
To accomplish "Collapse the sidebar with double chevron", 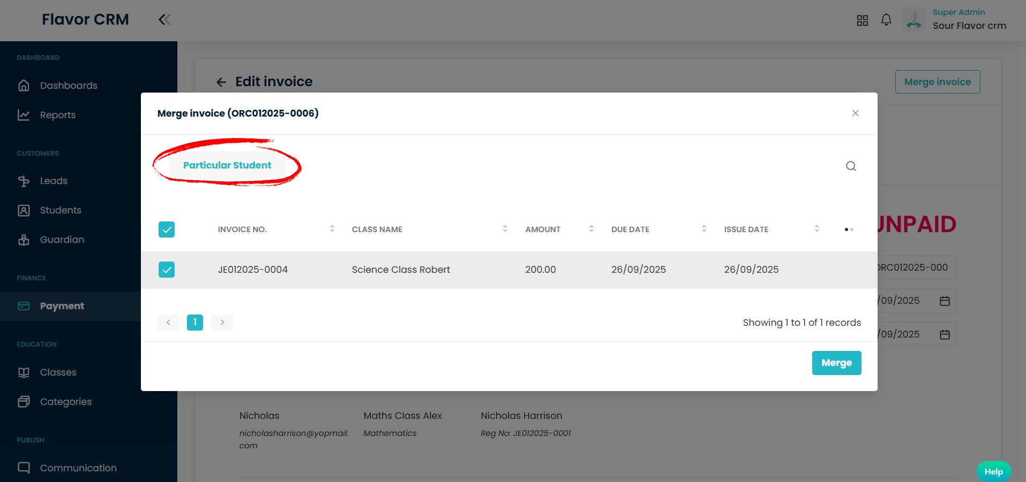I will click(164, 20).
